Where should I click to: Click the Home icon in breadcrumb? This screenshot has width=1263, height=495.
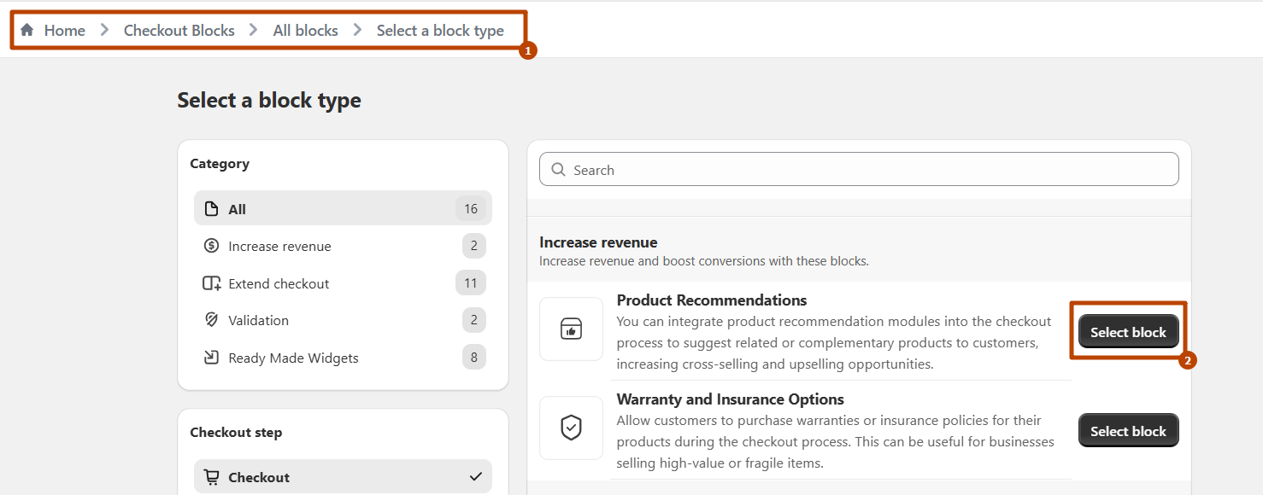[27, 31]
